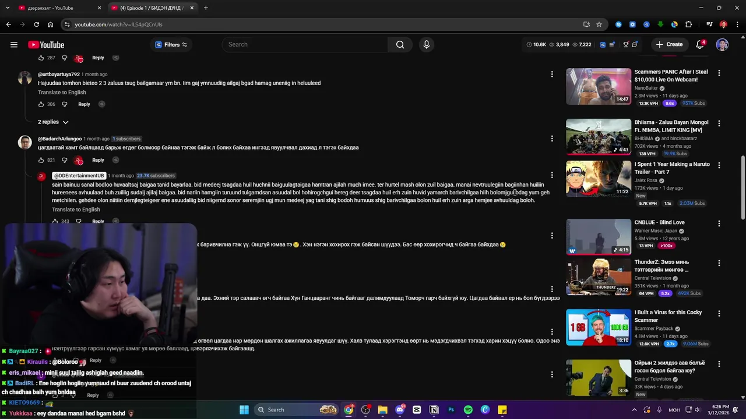Click the vidIQ trophy icon
The width and height of the screenshot is (746, 419).
point(626,44)
